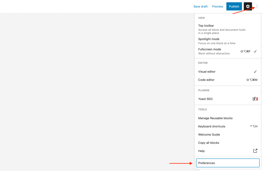Open the Settings gear icon
The height and width of the screenshot is (171, 263).
pyautogui.click(x=248, y=6)
